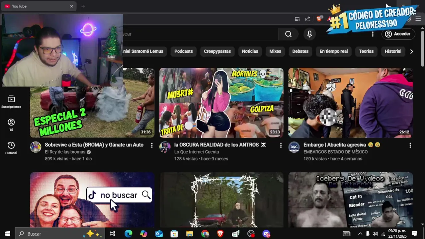Click the taskbar Buscar search box

(x=60, y=234)
